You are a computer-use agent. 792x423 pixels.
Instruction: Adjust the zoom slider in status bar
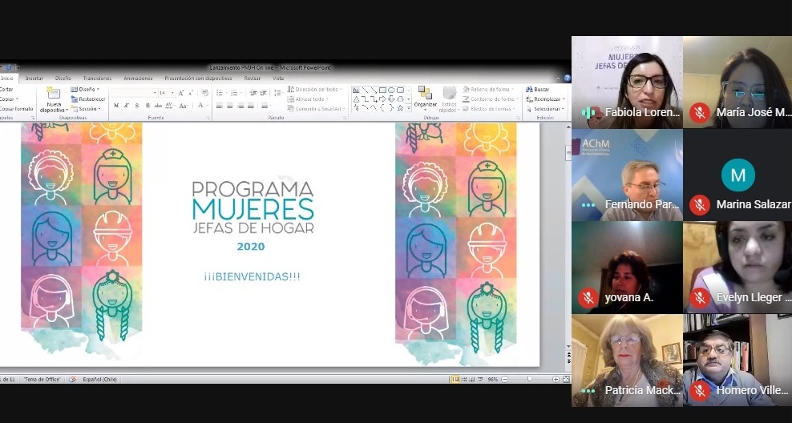(x=528, y=379)
